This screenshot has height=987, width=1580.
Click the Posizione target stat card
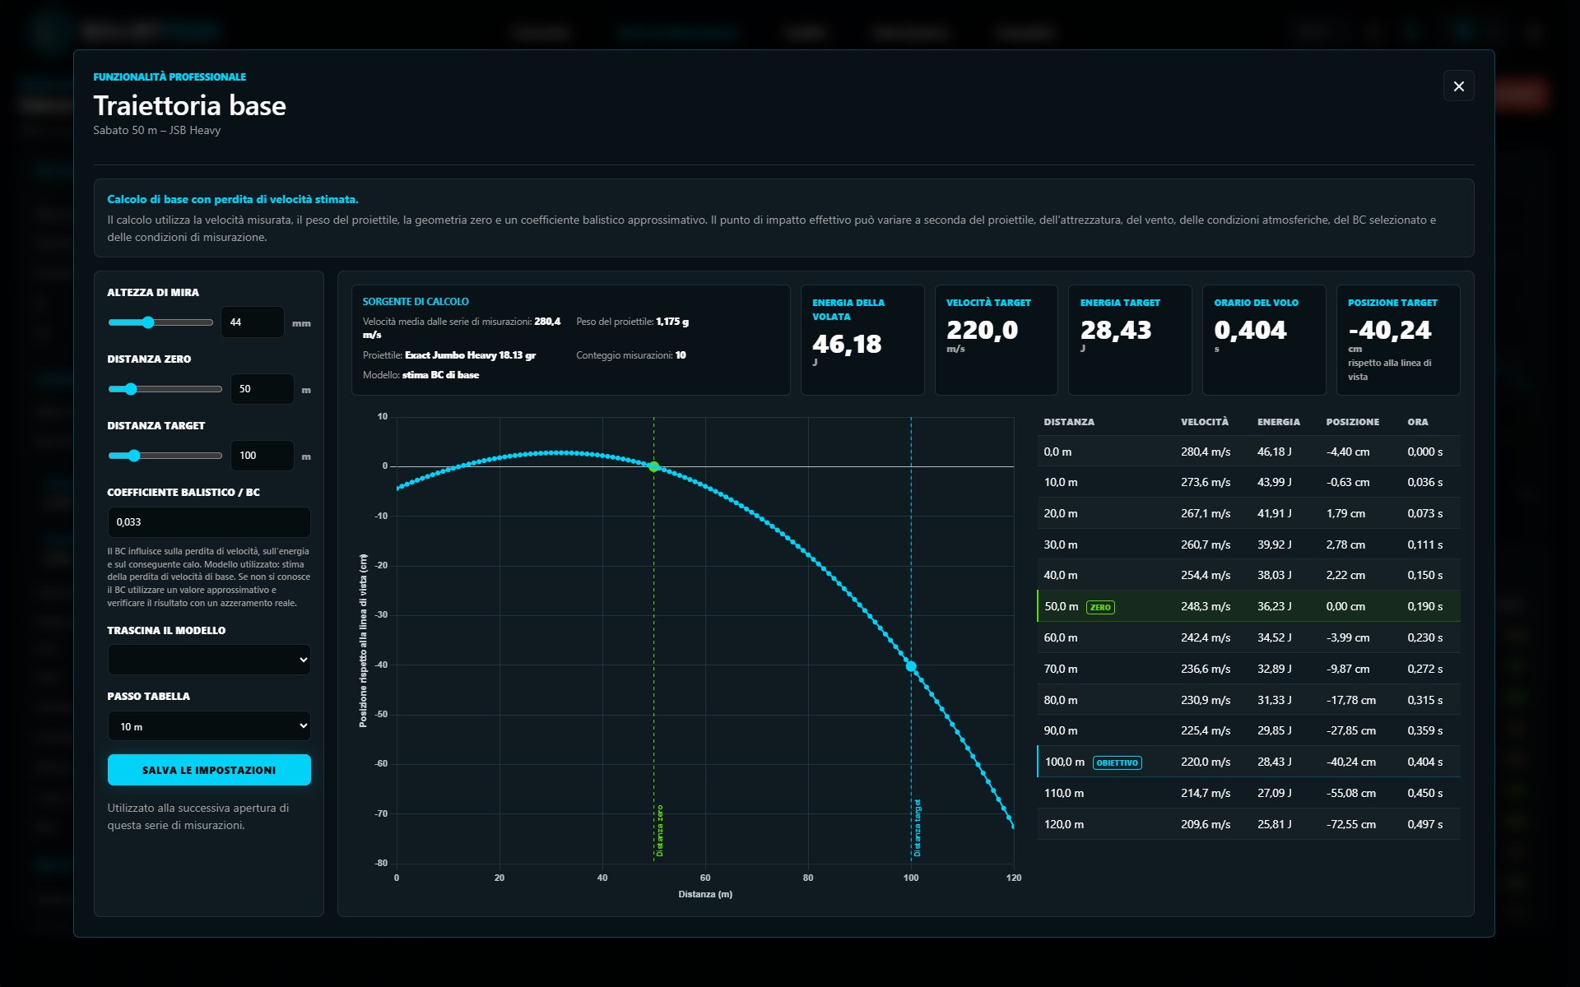pyautogui.click(x=1398, y=340)
